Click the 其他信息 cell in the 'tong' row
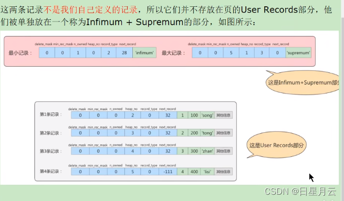344x201 pixels. click(x=223, y=133)
